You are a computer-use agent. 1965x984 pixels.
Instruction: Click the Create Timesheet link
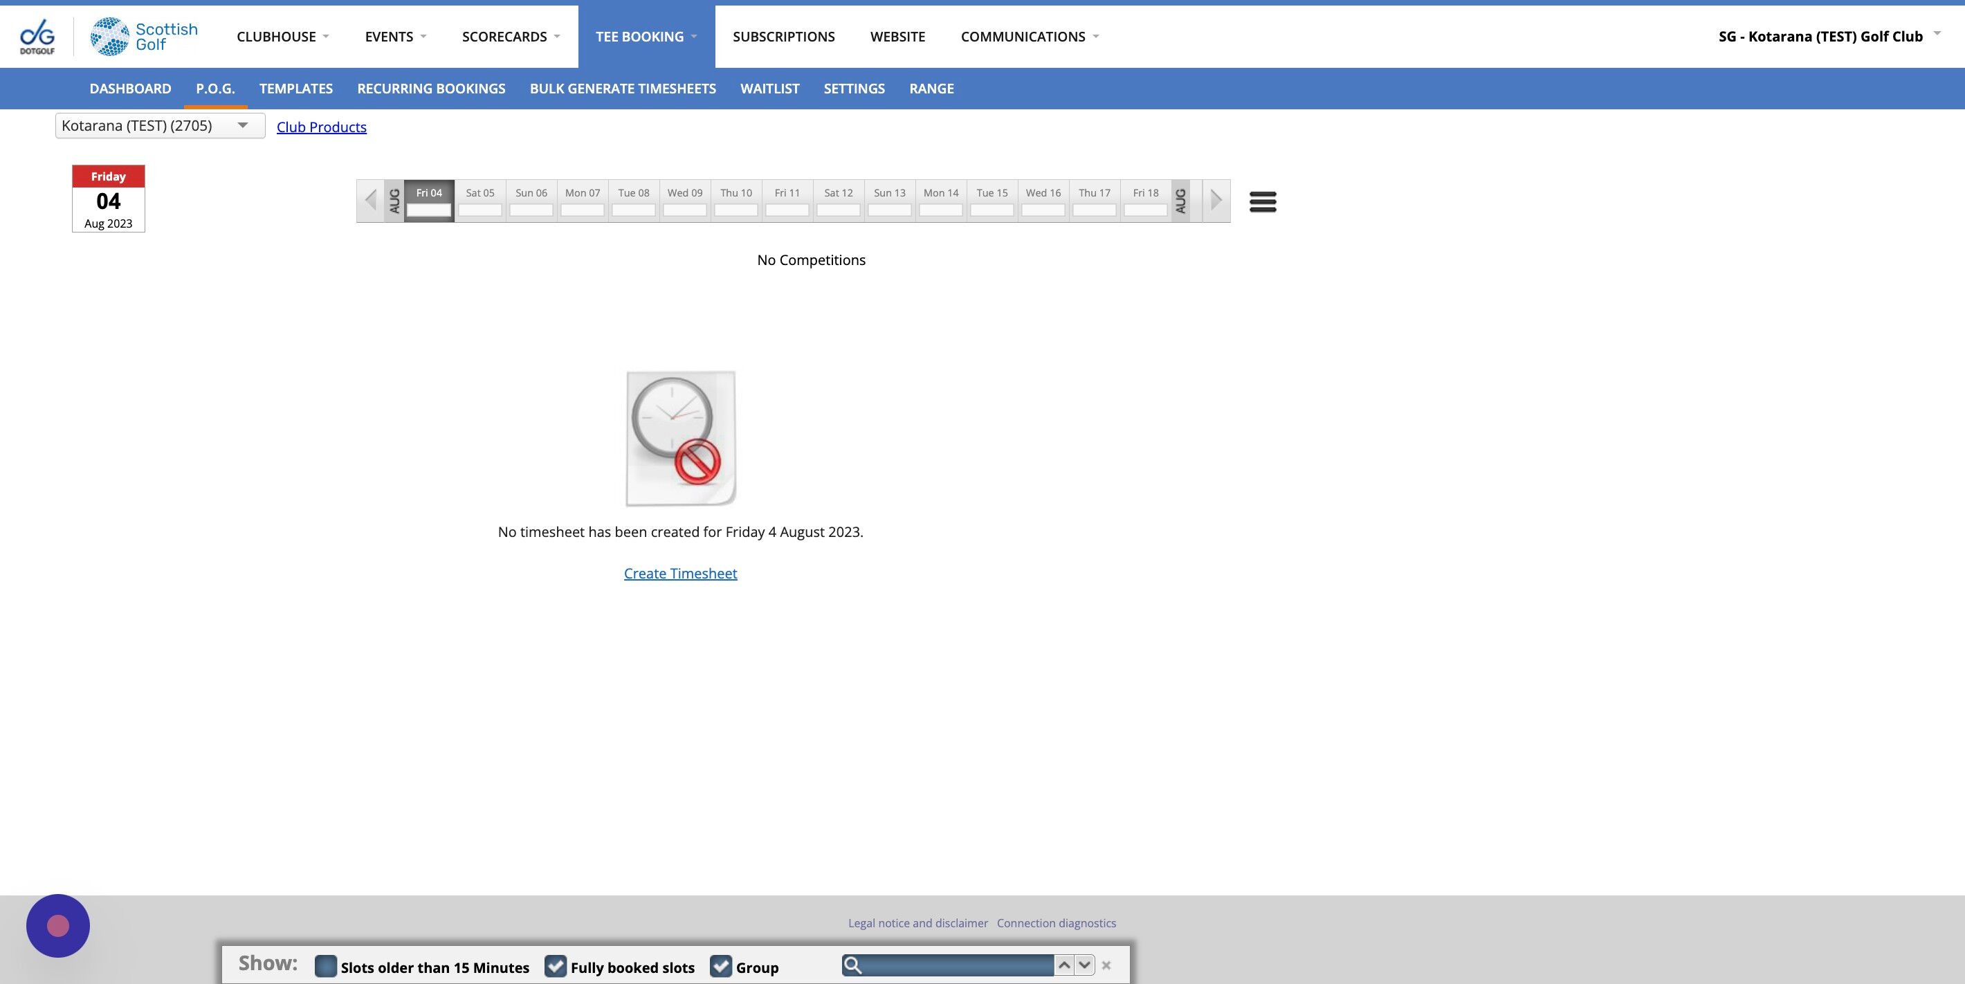pyautogui.click(x=679, y=574)
